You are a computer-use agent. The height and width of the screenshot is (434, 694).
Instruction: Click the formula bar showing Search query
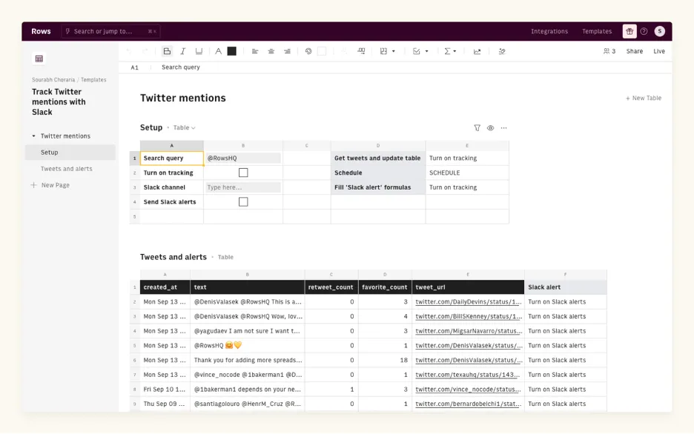click(181, 67)
